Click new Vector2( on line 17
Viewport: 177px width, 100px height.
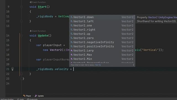pos(53,50)
